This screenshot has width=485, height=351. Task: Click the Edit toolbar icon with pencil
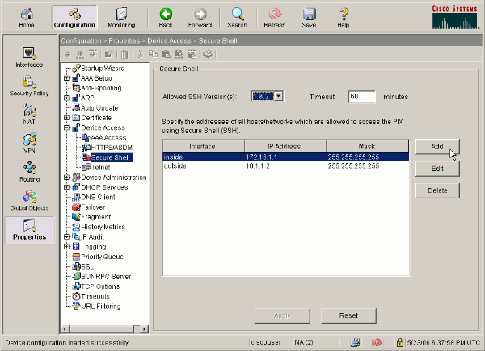[x=108, y=54]
